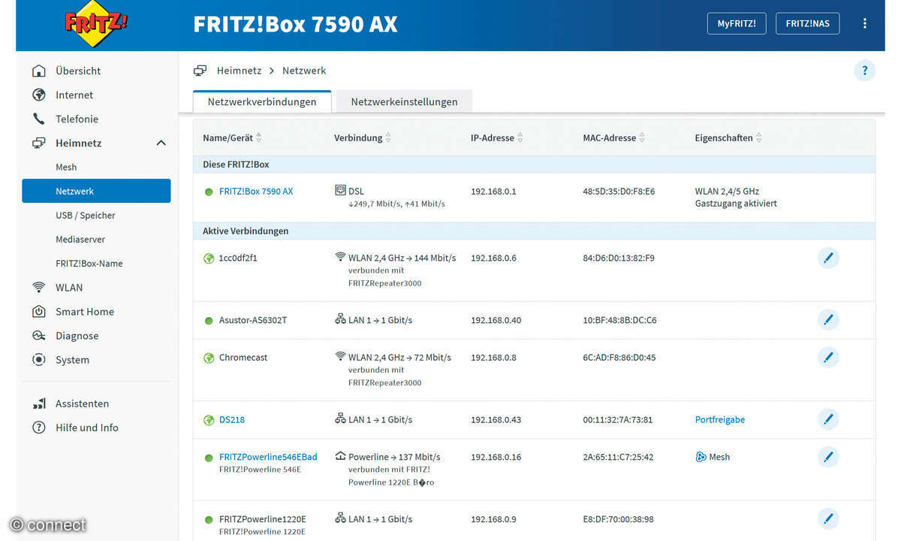Click IP address 192.168.0.16
The height and width of the screenshot is (541, 901).
[496, 457]
